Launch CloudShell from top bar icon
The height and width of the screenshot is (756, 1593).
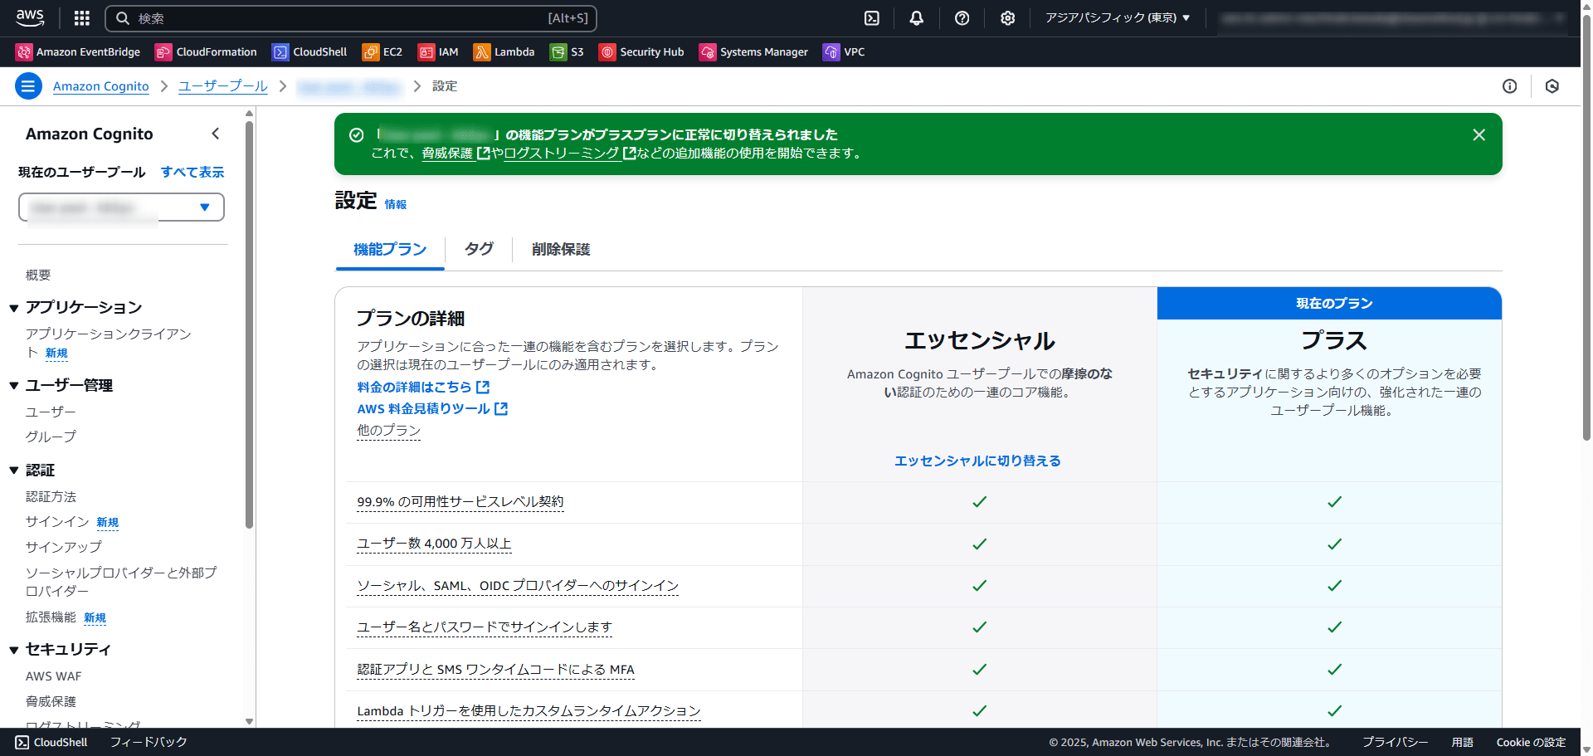pyautogui.click(x=871, y=18)
